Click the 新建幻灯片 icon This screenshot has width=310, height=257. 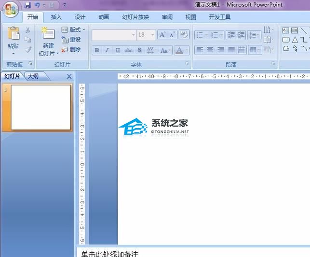[x=48, y=34]
